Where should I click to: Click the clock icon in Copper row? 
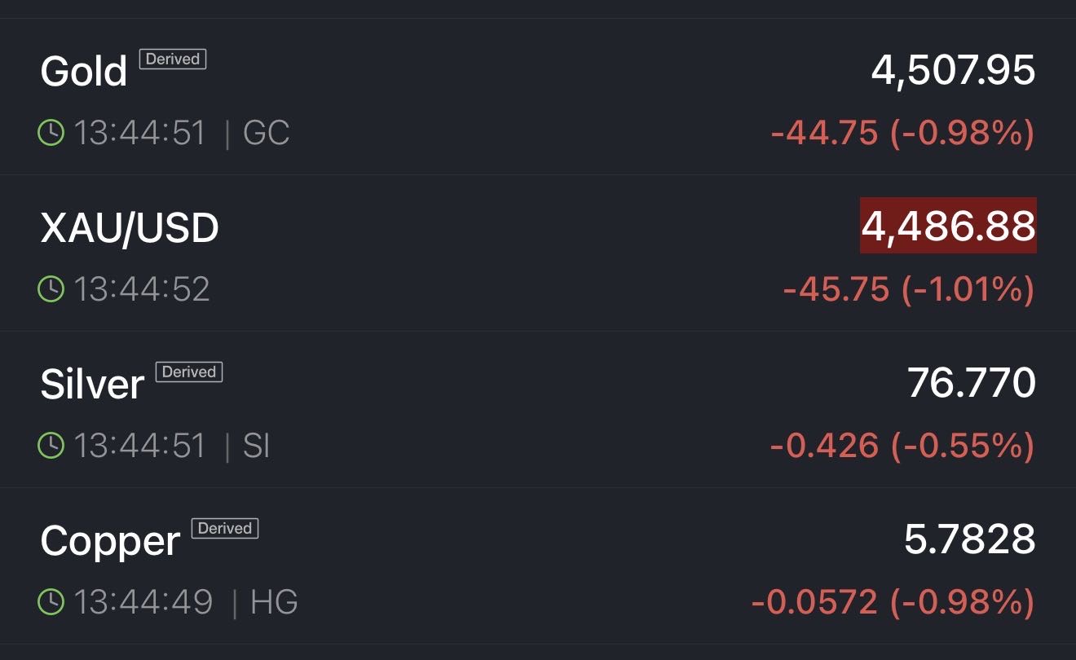pos(51,601)
